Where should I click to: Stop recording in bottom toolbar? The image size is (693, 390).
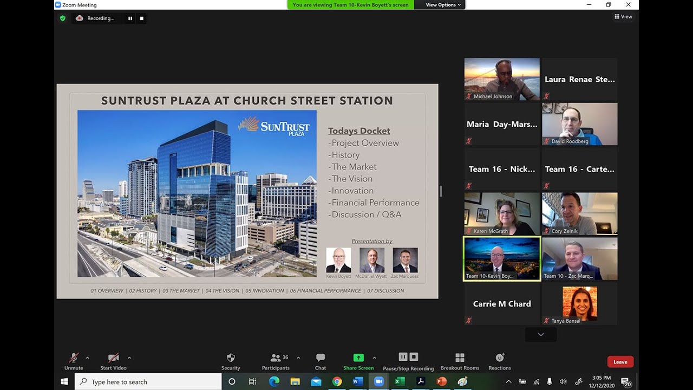click(x=414, y=357)
